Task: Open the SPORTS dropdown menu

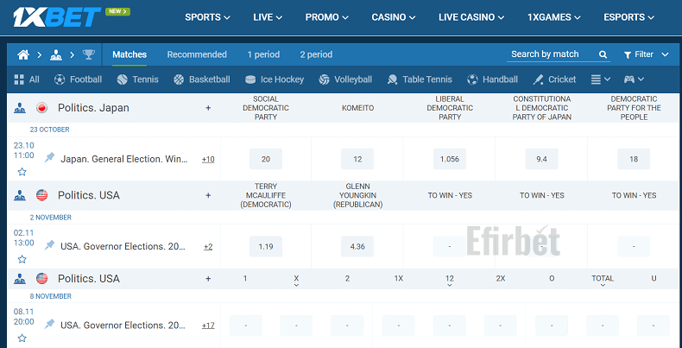Action: [207, 17]
